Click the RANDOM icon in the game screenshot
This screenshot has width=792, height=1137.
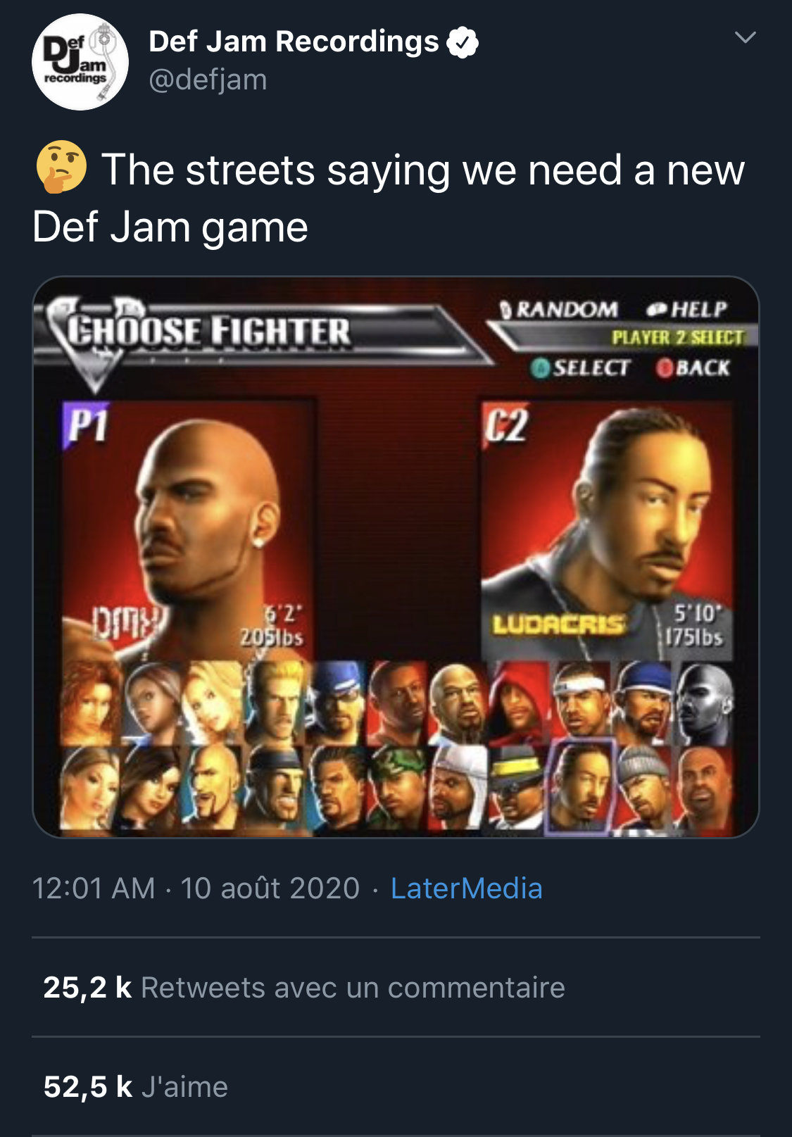[x=505, y=309]
